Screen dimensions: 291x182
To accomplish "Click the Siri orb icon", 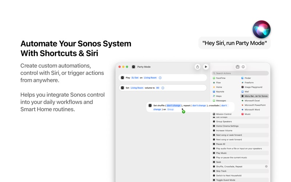I will pos(261,29).
